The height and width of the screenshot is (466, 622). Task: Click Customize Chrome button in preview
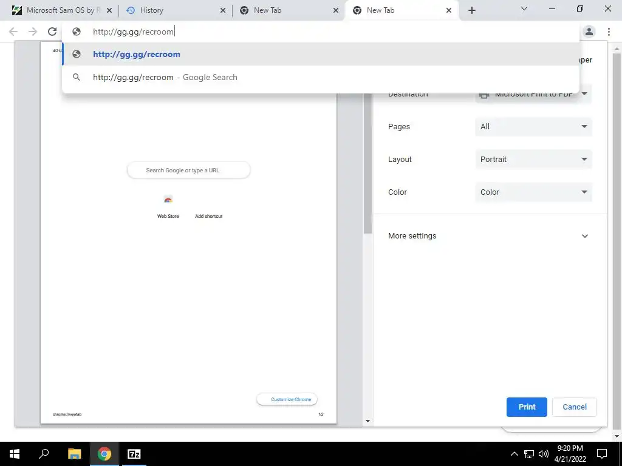(x=287, y=399)
